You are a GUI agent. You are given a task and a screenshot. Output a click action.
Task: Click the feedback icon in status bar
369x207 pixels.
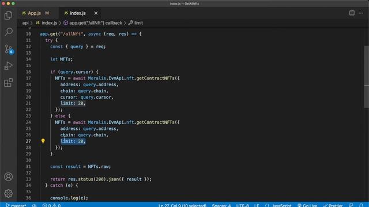pos(351,205)
